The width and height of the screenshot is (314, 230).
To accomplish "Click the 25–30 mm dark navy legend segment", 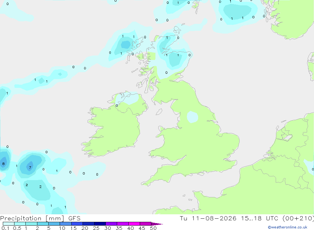I will click(x=100, y=224).
